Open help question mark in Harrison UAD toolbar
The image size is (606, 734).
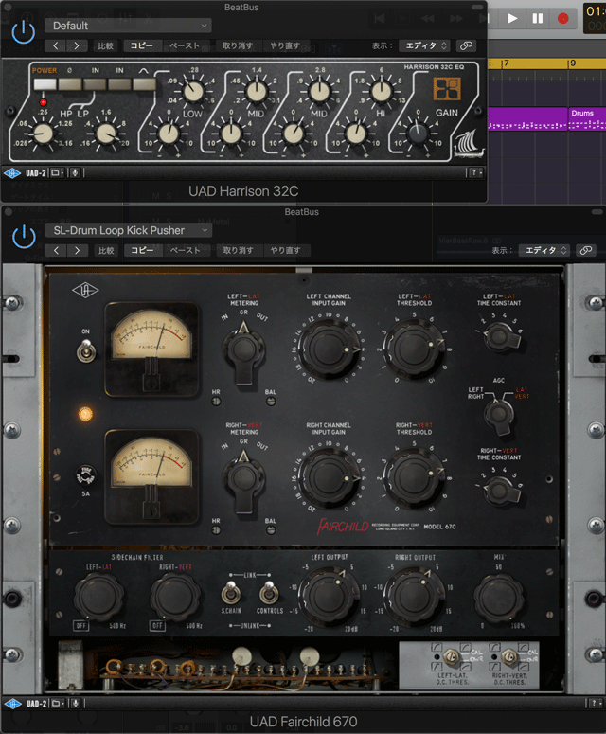click(x=474, y=172)
